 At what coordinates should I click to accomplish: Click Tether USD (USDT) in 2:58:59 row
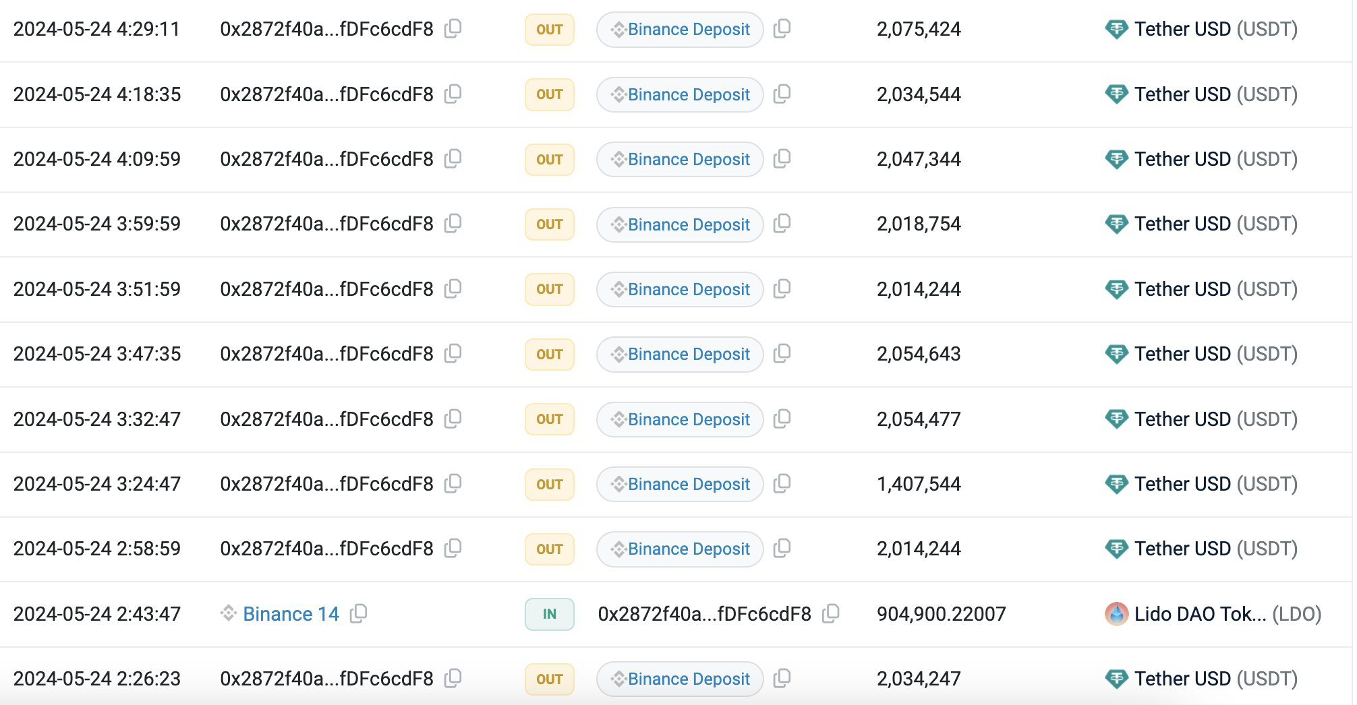1216,549
